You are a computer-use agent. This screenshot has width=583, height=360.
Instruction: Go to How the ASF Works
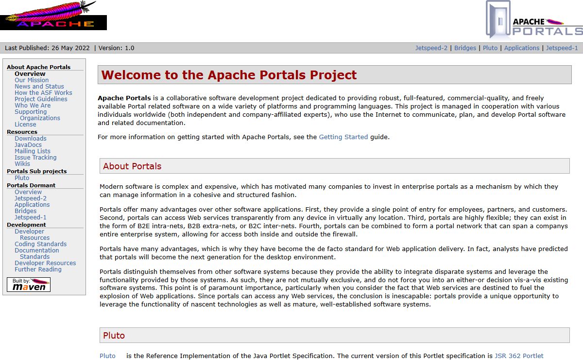(x=43, y=93)
